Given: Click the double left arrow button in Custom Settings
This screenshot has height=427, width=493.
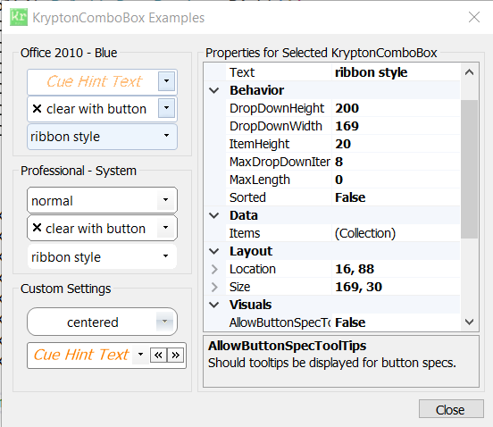Looking at the screenshot, I should tap(158, 355).
